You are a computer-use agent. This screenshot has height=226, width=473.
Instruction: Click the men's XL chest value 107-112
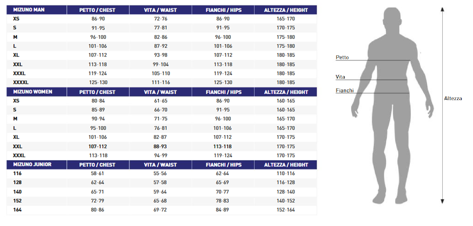point(98,55)
